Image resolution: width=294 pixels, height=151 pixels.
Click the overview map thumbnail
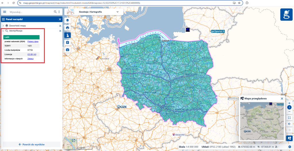[x=262, y=121]
